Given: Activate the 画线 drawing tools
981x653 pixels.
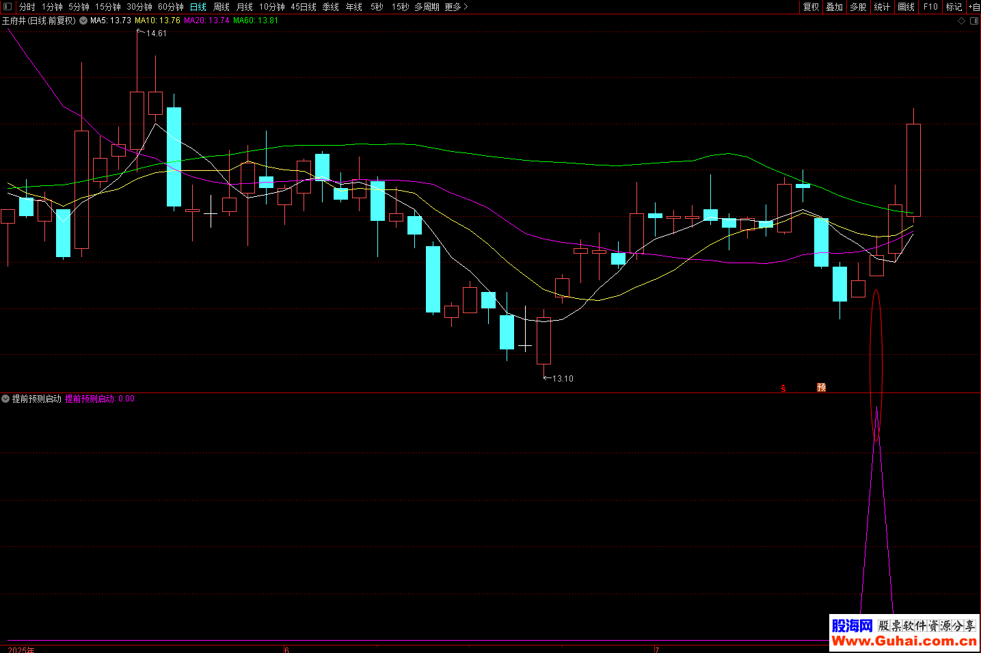Looking at the screenshot, I should point(906,7).
